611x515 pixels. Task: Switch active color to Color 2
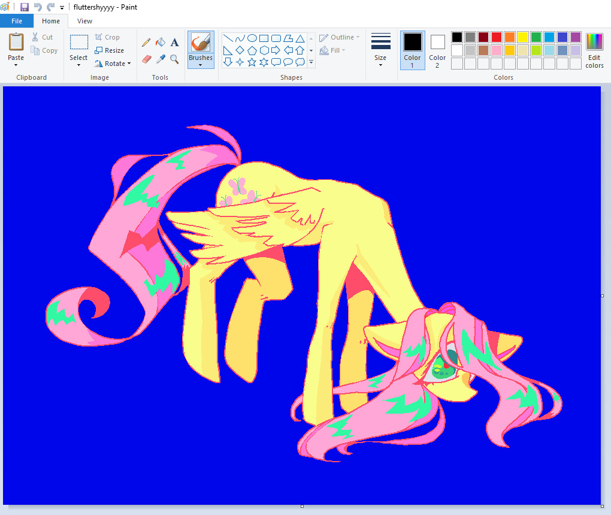[437, 50]
